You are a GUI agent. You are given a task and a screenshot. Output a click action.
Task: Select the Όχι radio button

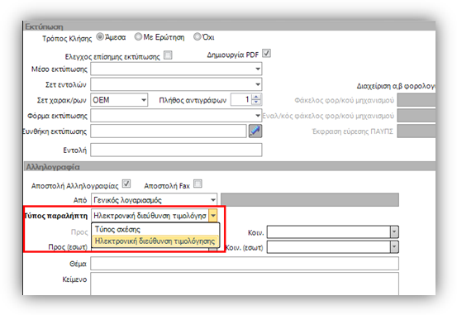(198, 36)
